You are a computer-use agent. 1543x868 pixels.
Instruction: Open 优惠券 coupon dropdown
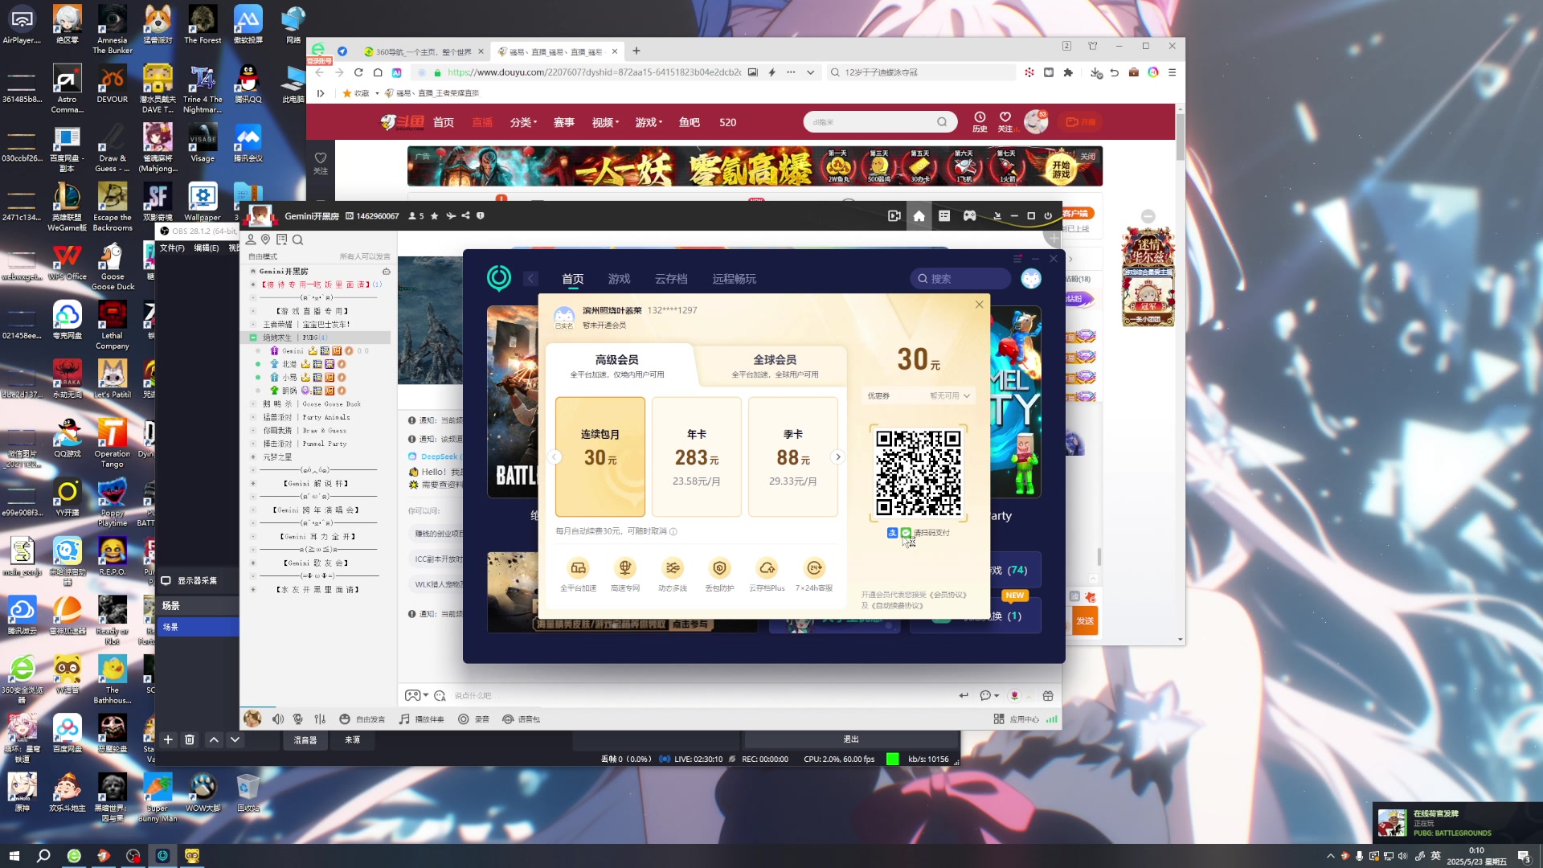point(919,395)
